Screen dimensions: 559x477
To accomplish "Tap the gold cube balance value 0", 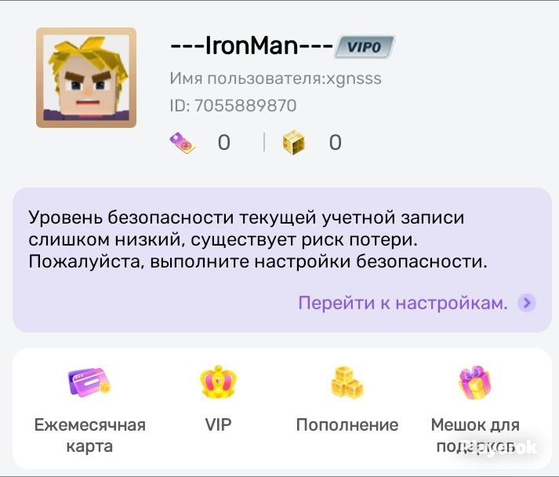I will (x=335, y=142).
